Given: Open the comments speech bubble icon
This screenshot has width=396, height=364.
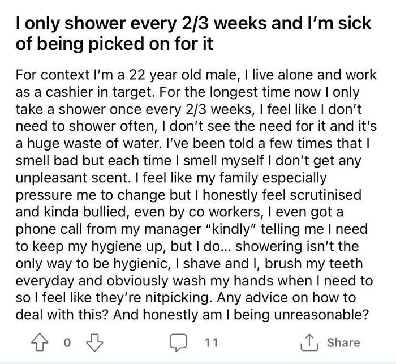Looking at the screenshot, I should point(178,342).
